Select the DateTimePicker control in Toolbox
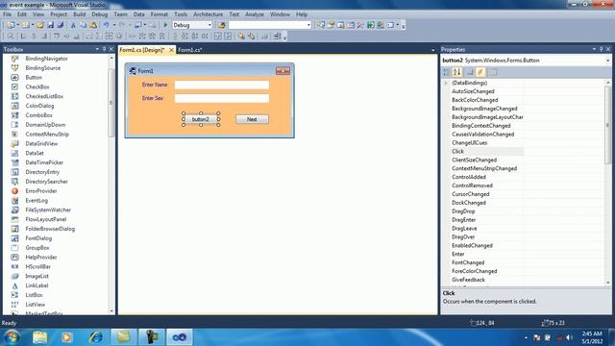 [x=44, y=162]
